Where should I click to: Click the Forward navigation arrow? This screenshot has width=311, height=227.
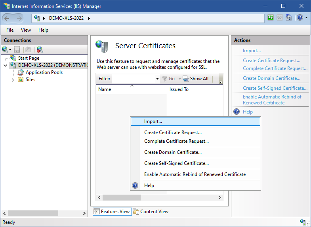click(x=19, y=19)
